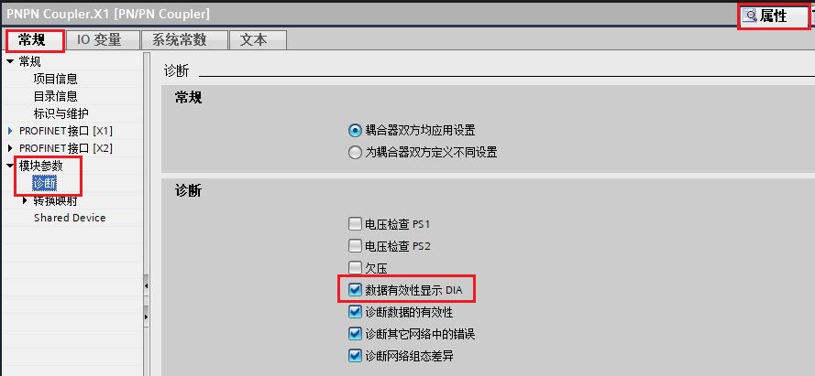
Task: Uncheck 诊断数据的有效性 option
Action: coord(355,312)
